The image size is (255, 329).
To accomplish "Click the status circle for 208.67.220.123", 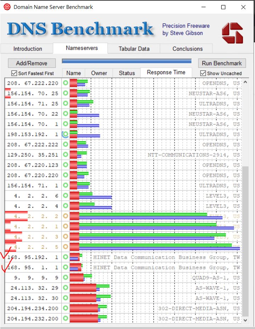I will pyautogui.click(x=66, y=165).
